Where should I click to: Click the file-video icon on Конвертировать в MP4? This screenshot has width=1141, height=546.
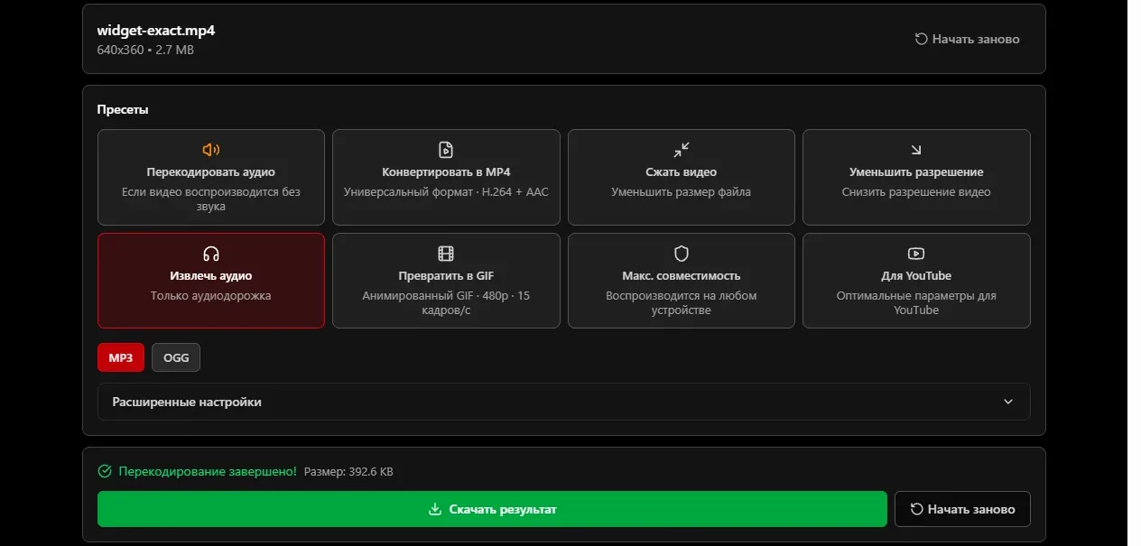click(446, 150)
